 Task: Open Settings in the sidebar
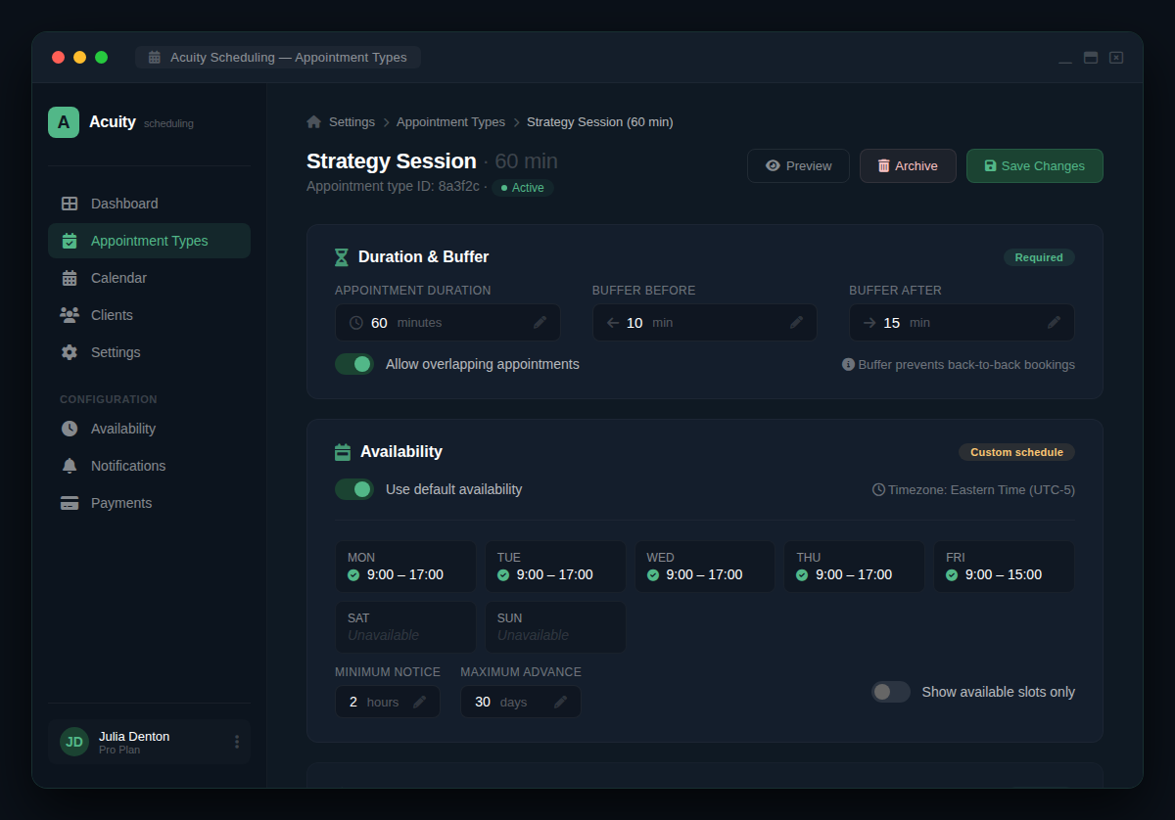[x=149, y=352]
